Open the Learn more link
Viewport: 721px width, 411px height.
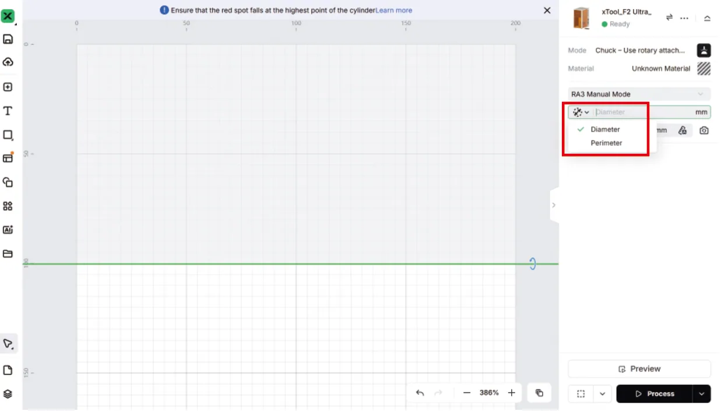[x=394, y=10]
